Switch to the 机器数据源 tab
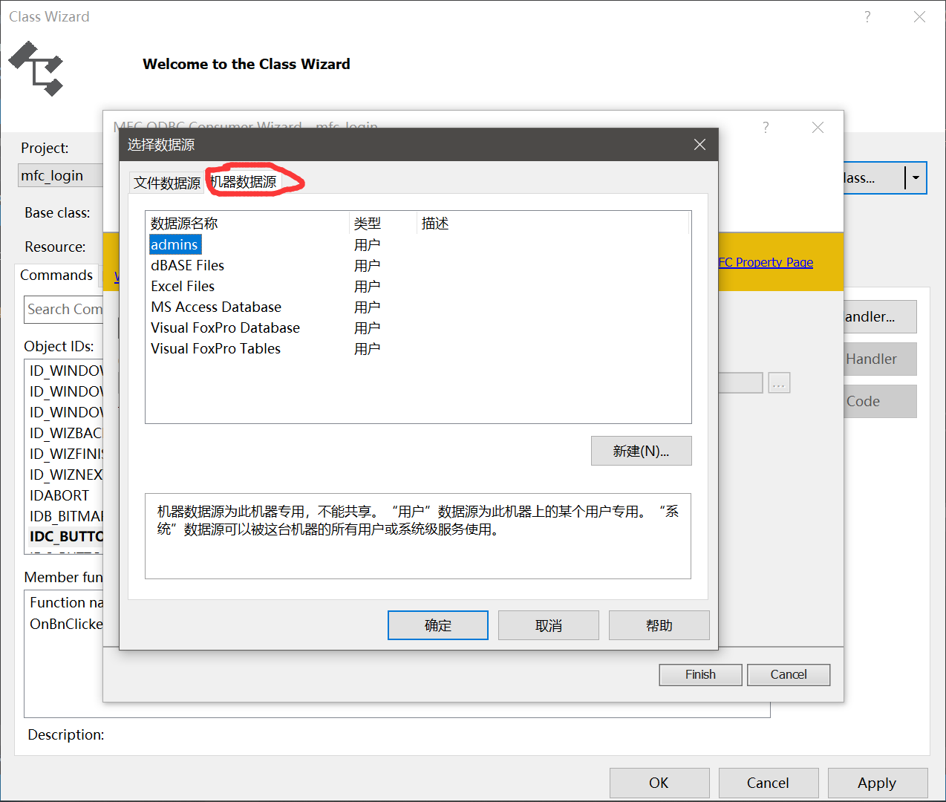 244,182
